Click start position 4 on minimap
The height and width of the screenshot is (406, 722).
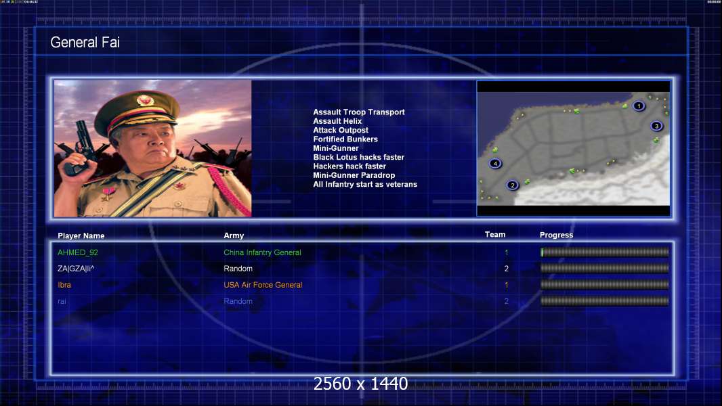(x=495, y=163)
